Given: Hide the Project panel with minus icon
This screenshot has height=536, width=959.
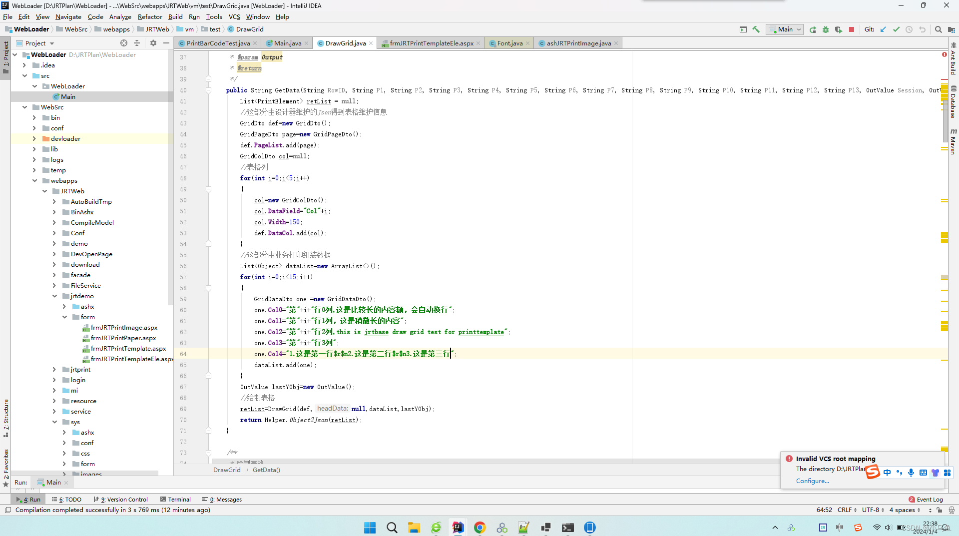Looking at the screenshot, I should 166,43.
